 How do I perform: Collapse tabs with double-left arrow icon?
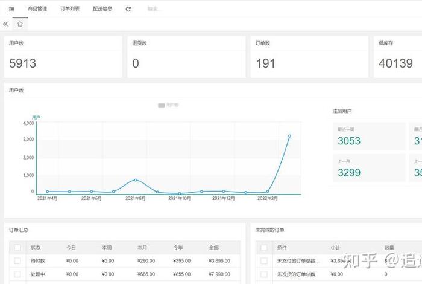(5, 24)
